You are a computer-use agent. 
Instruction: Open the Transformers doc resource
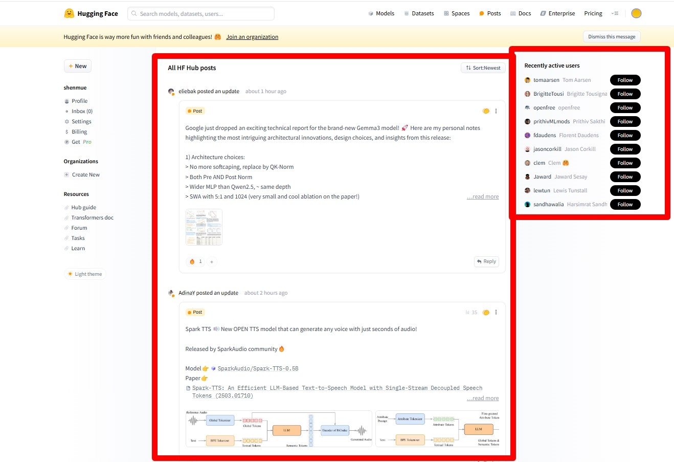tap(89, 218)
